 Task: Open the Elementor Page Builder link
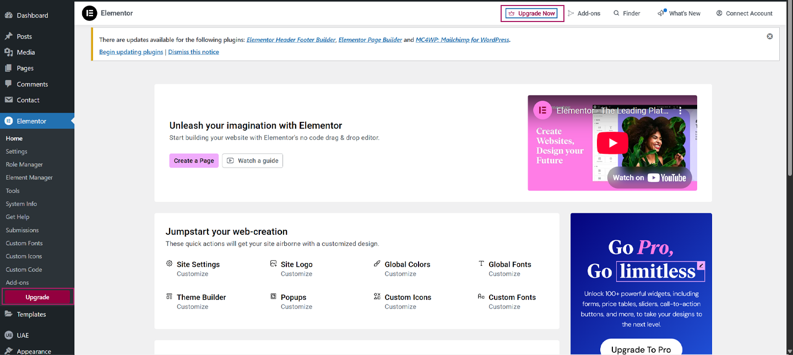[x=370, y=40]
